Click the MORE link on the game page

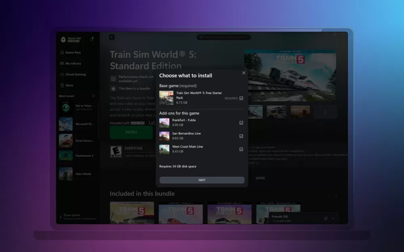pyautogui.click(x=260, y=178)
